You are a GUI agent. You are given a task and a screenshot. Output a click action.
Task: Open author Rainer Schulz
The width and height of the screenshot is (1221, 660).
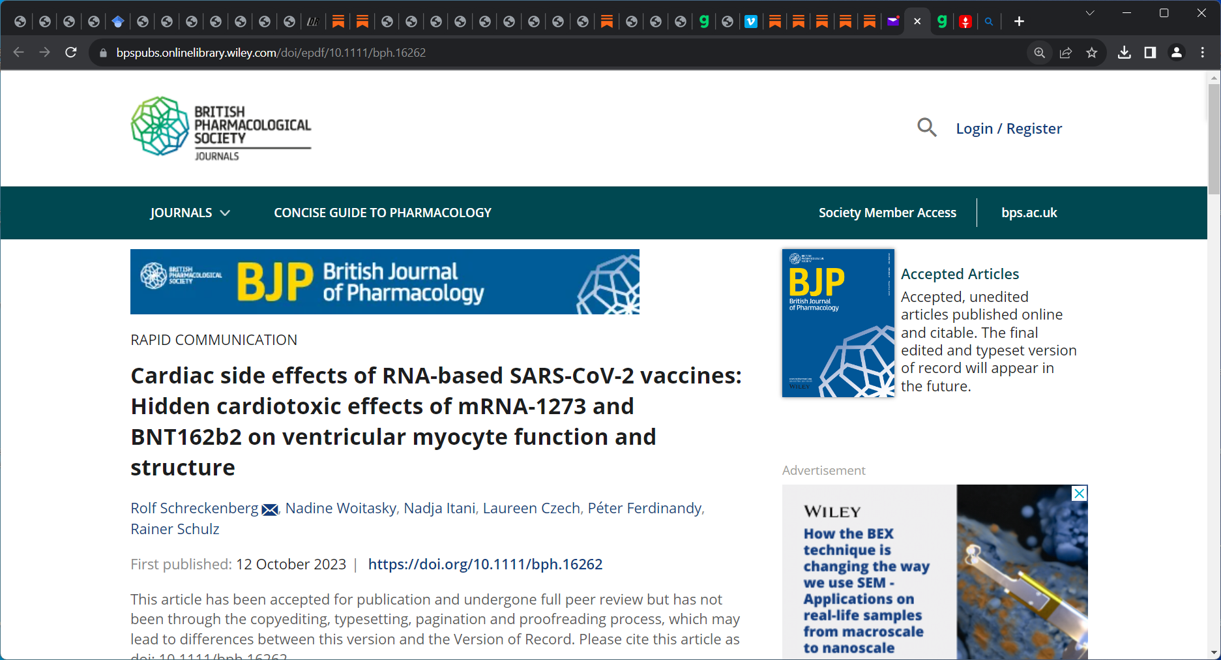pos(175,529)
